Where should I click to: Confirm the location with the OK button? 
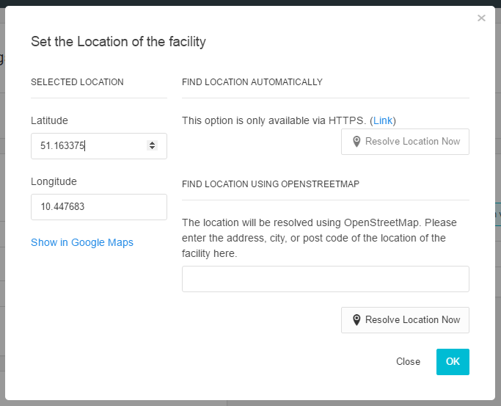[453, 361]
